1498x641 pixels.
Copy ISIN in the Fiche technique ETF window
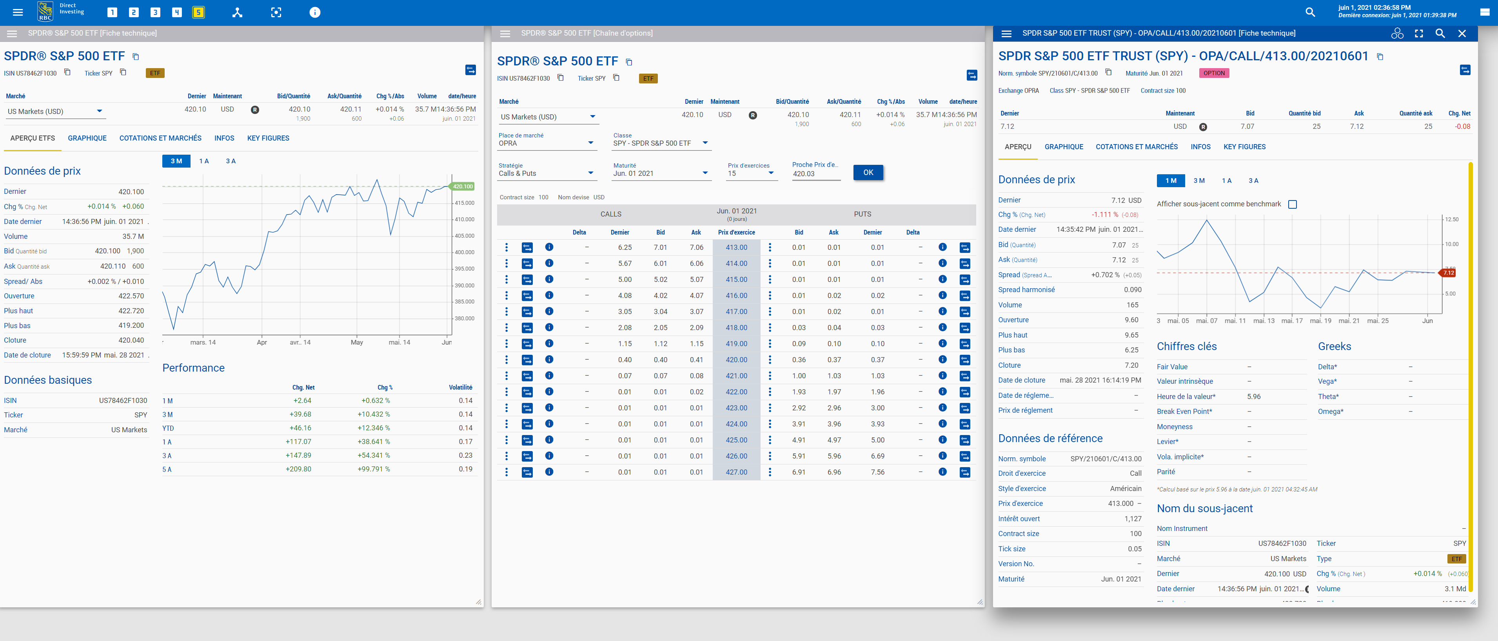tap(67, 72)
